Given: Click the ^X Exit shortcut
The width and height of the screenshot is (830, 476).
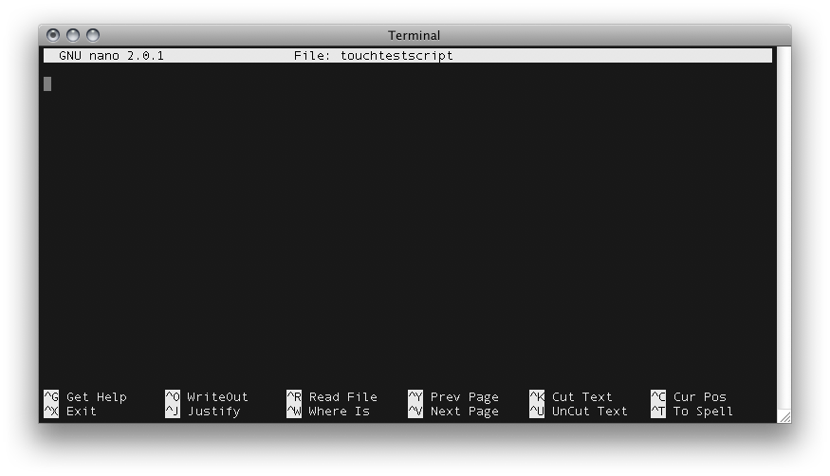Looking at the screenshot, I should point(70,411).
